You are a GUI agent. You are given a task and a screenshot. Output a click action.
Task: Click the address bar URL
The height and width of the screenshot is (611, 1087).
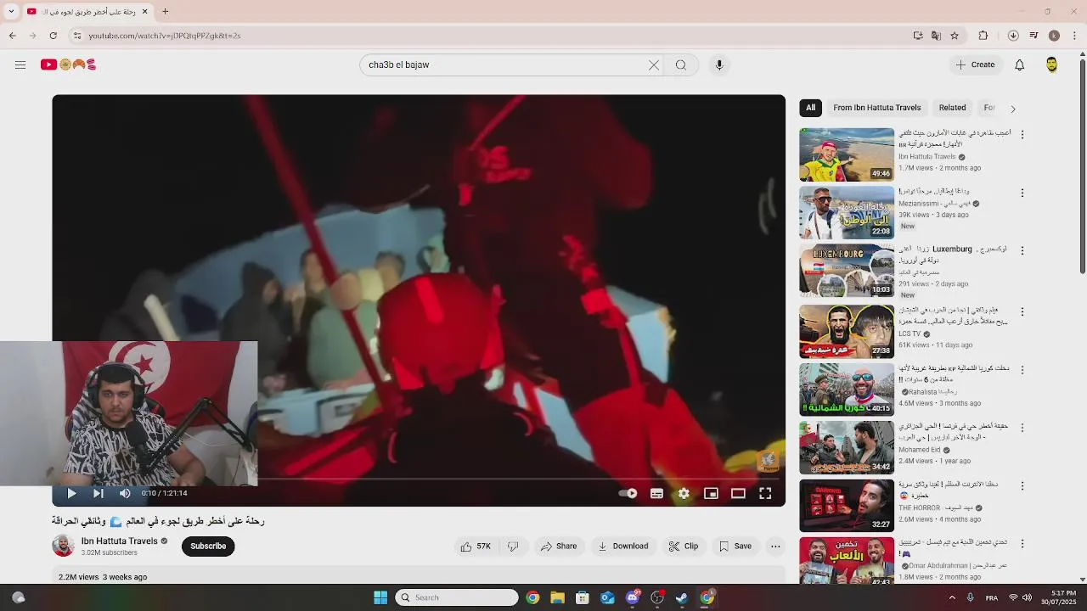[164, 36]
